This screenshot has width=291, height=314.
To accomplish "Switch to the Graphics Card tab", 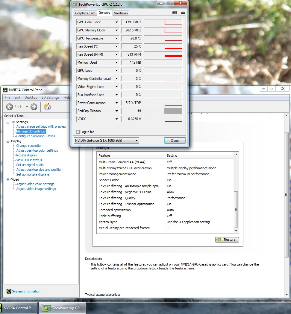I will (x=85, y=13).
